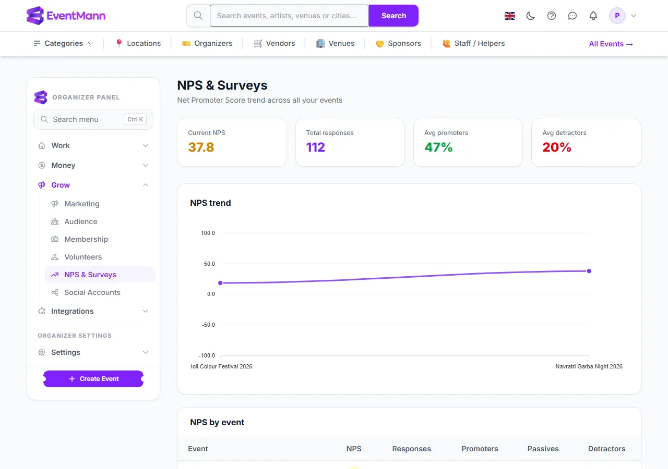668x469 pixels.
Task: Click the Settings gear icon in sidebar
Action: (42, 352)
